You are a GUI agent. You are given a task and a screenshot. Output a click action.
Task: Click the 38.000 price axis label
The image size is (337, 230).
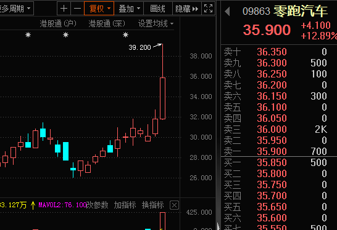pyautogui.click(x=201, y=56)
